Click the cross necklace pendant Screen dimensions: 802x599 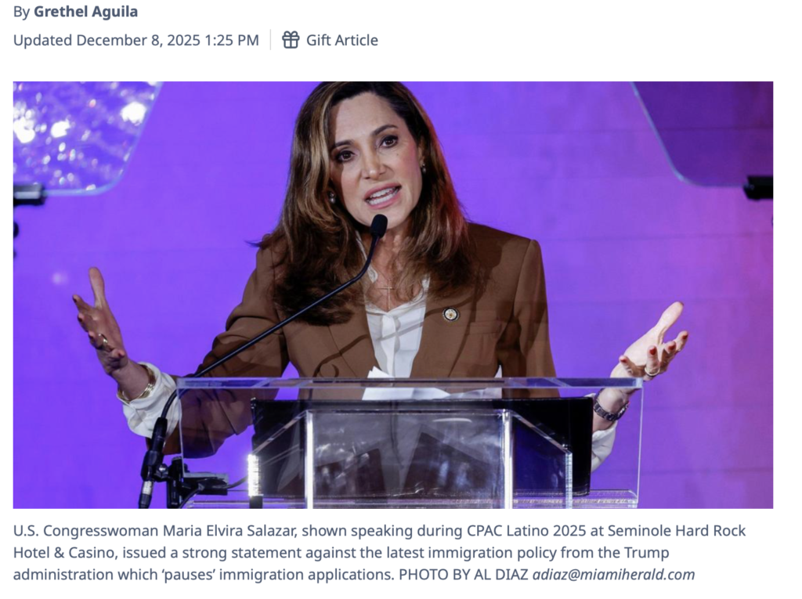click(387, 294)
